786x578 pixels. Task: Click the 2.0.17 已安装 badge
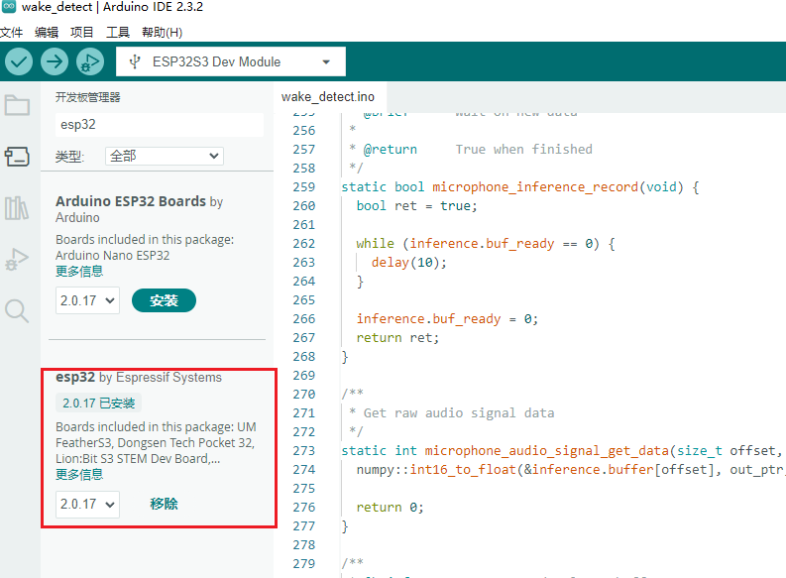pos(99,404)
